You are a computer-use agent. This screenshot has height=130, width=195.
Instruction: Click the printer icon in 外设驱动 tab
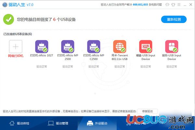(x=90, y=123)
